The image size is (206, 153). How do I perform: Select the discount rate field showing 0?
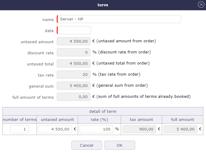pos(74,52)
